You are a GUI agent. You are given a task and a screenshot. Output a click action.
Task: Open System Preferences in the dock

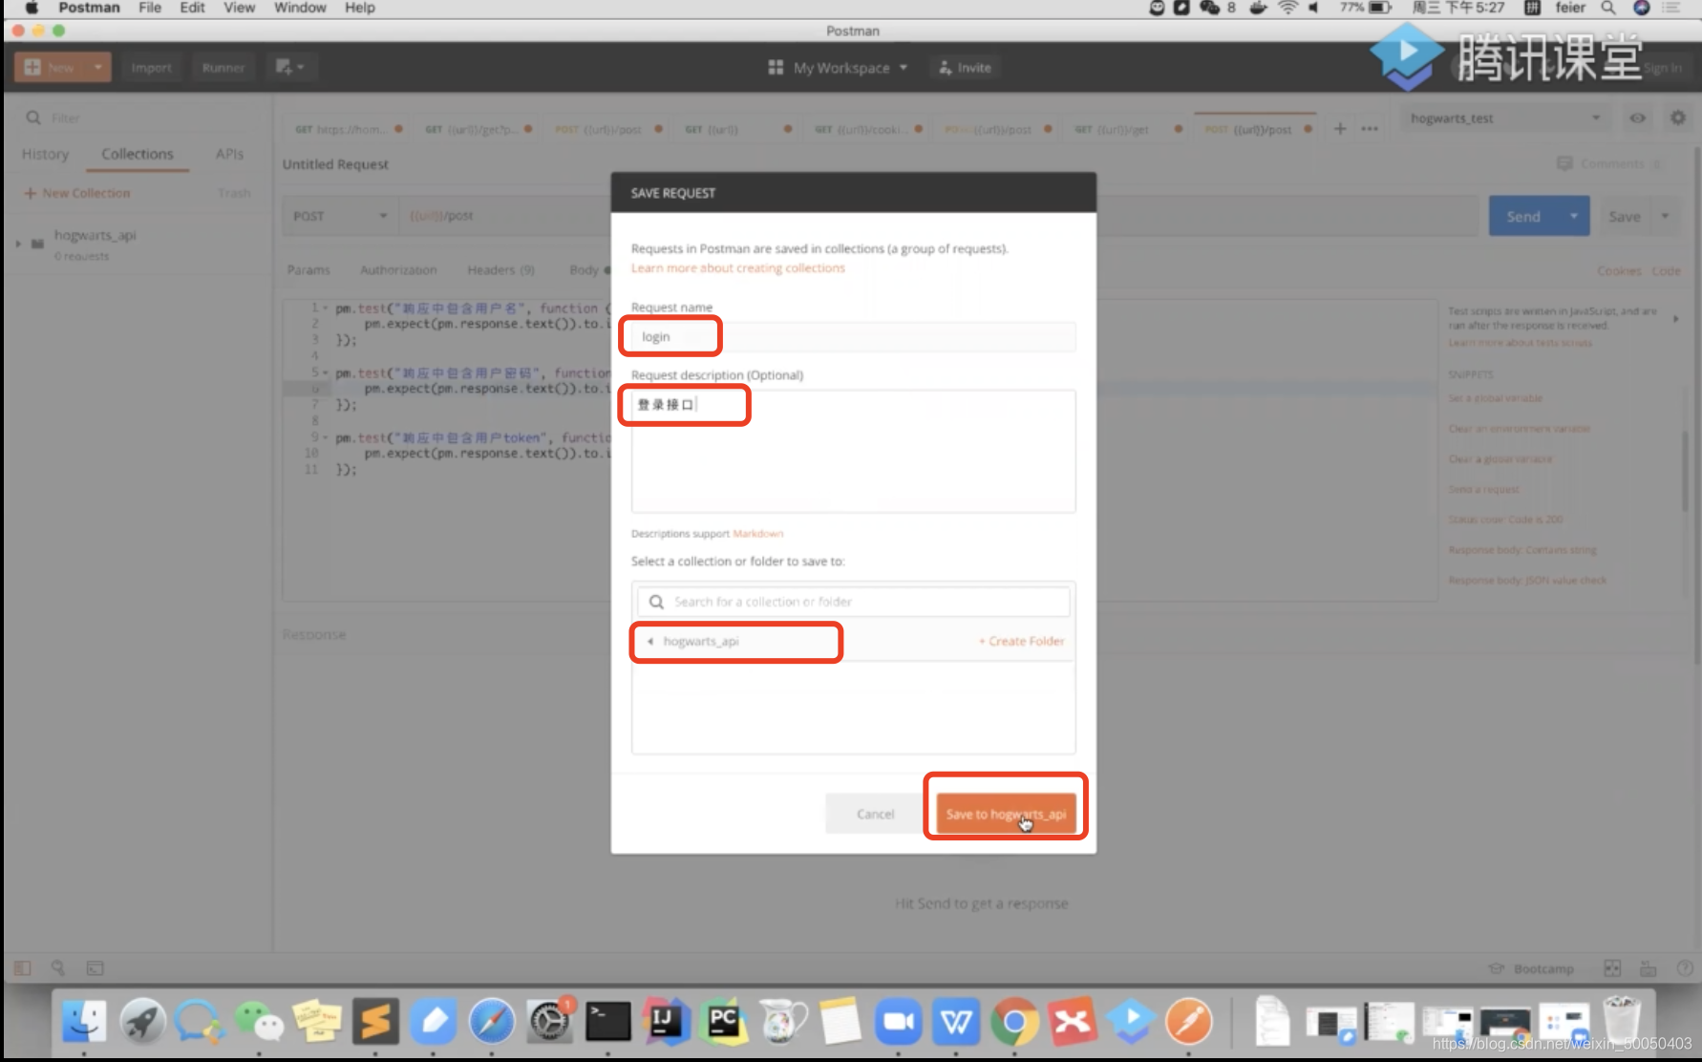tap(550, 1022)
